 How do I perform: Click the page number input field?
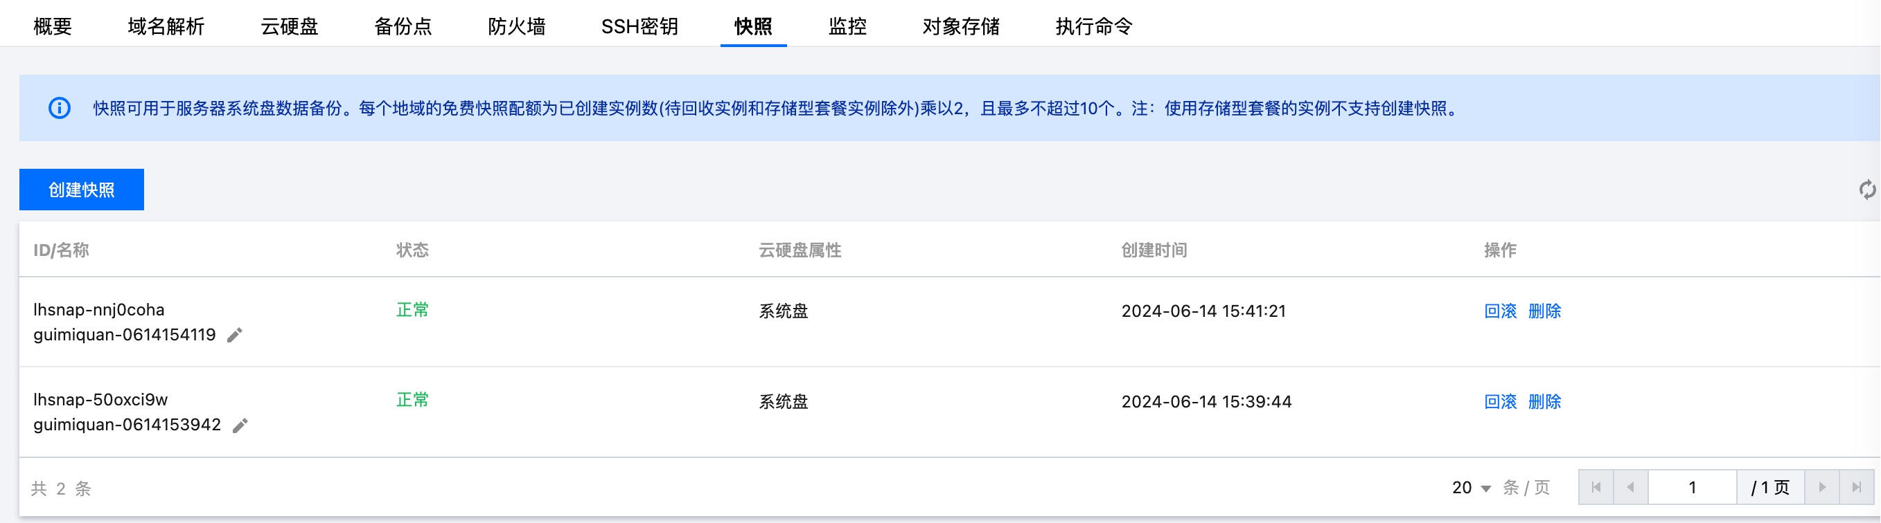(x=1692, y=487)
